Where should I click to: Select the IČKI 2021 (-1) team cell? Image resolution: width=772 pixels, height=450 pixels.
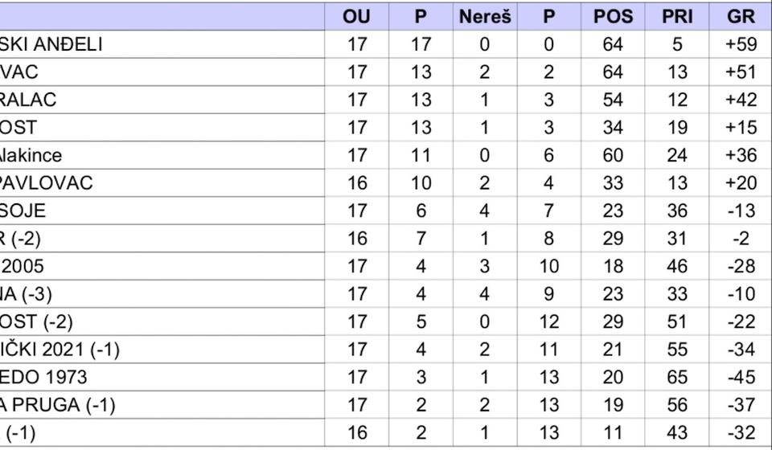[x=60, y=350]
